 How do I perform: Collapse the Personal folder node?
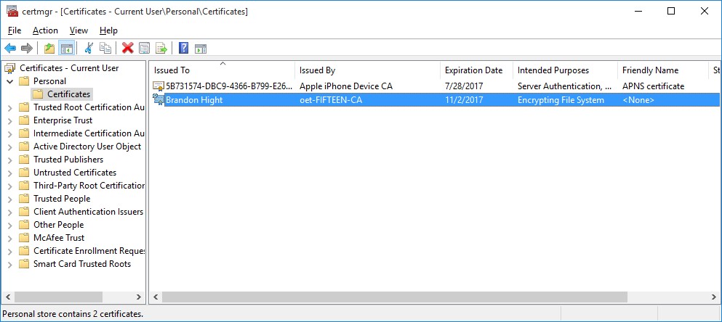(9, 81)
